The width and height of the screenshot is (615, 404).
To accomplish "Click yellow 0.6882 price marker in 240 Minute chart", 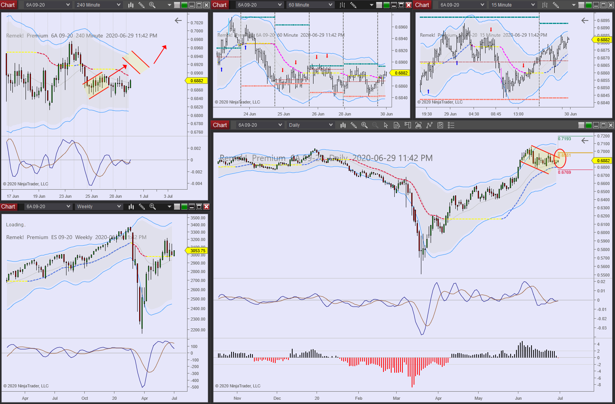I will click(x=197, y=81).
